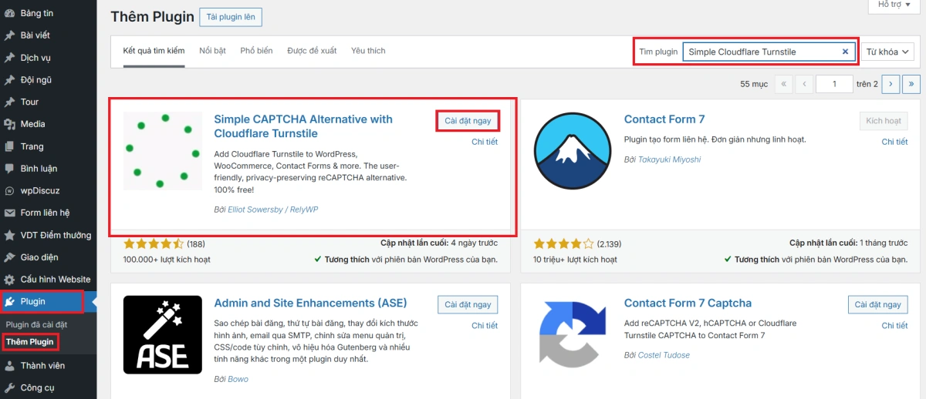Click the Thành viên user icon
Image resolution: width=926 pixels, height=399 pixels.
pyautogui.click(x=9, y=366)
